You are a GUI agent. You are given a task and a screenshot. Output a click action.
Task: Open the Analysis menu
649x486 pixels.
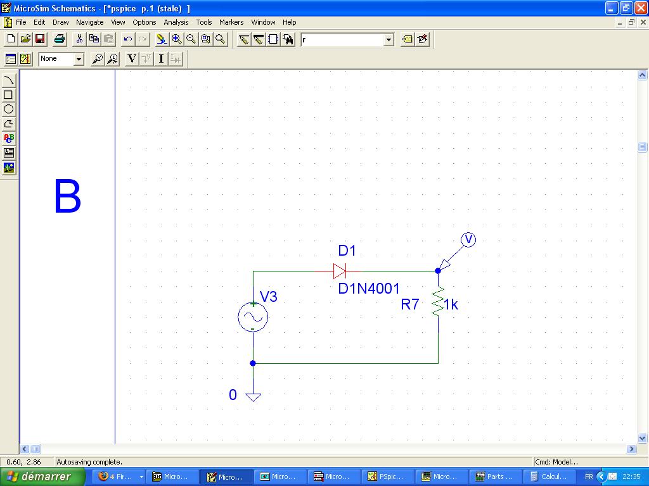click(x=176, y=22)
